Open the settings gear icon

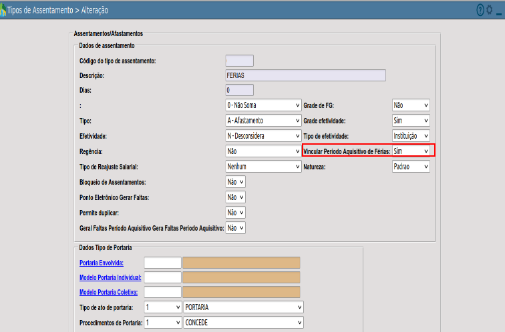(489, 9)
